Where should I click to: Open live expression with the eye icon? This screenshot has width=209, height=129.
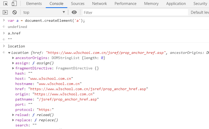point(74,12)
